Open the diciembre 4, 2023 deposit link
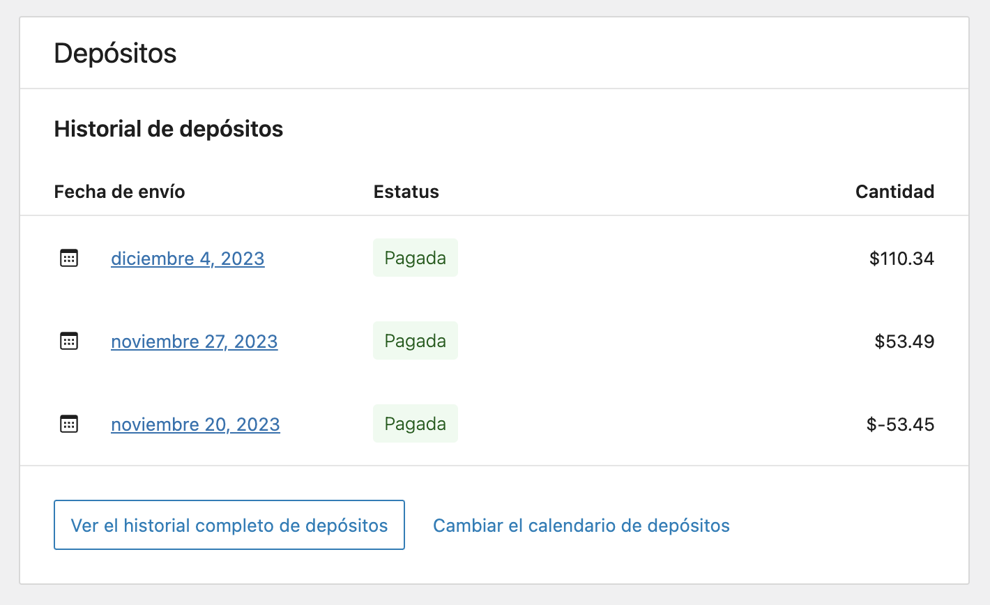 [188, 259]
